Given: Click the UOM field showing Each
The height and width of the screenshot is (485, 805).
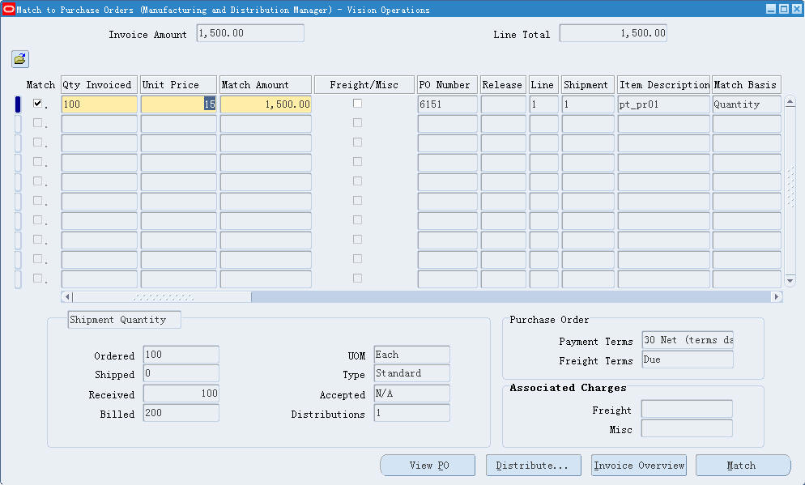Looking at the screenshot, I should point(411,355).
